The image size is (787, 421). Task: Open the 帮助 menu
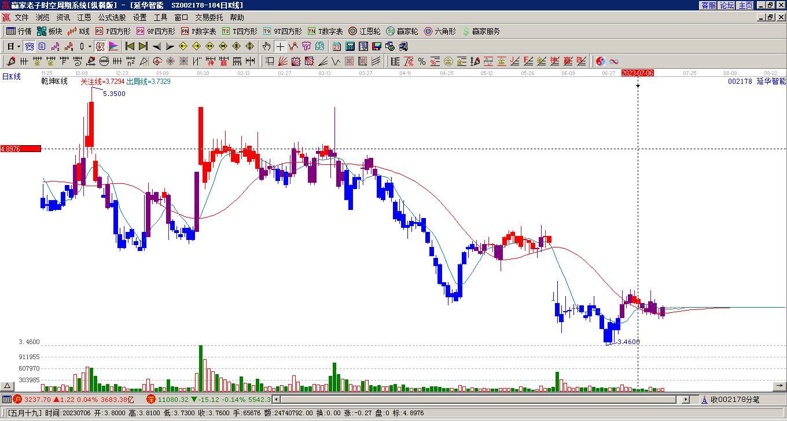[x=237, y=18]
